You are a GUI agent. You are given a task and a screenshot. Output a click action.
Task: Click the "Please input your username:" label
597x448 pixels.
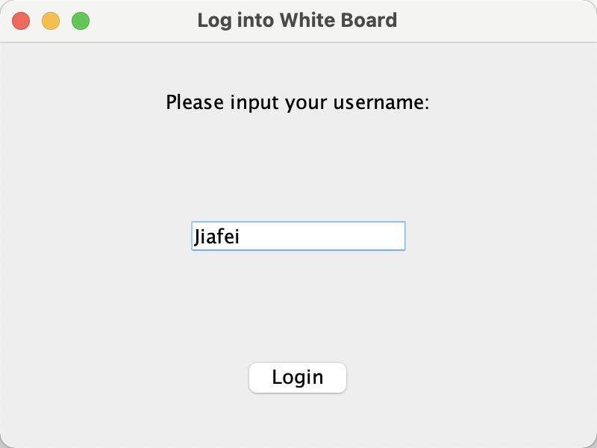coord(297,102)
